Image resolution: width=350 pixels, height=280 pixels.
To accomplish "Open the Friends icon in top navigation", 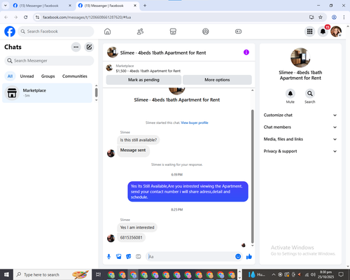I will (x=140, y=31).
